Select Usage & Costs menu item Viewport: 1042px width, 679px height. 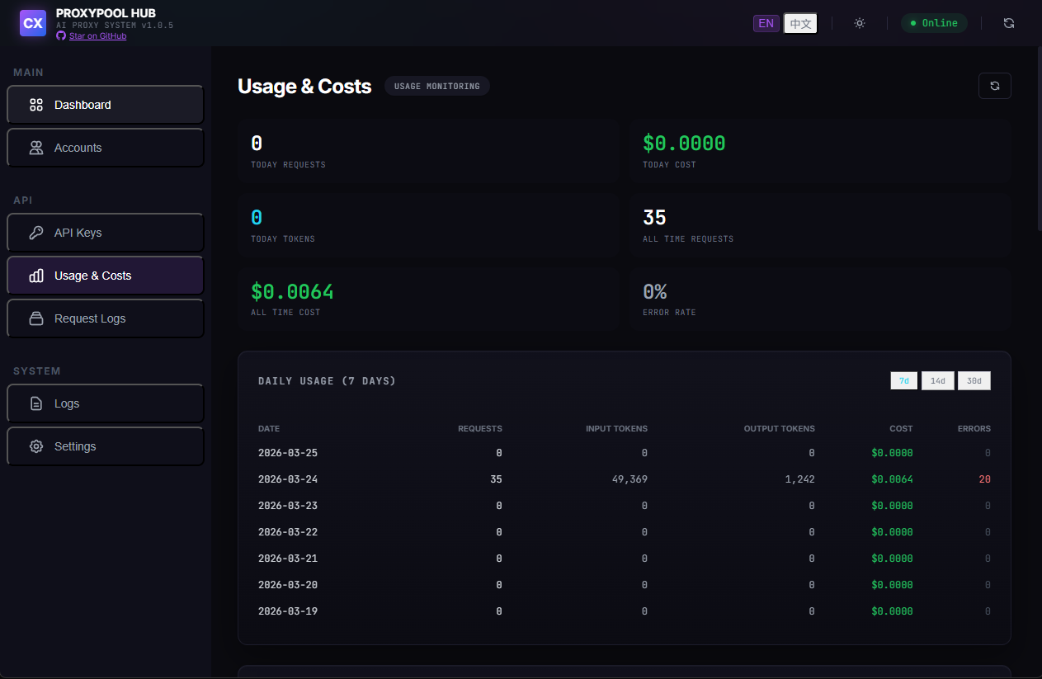click(106, 276)
